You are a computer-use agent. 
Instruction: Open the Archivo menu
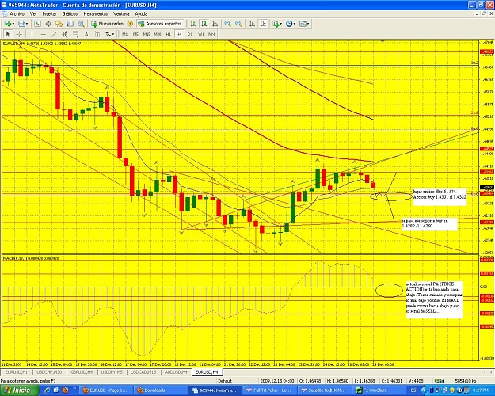pos(17,14)
